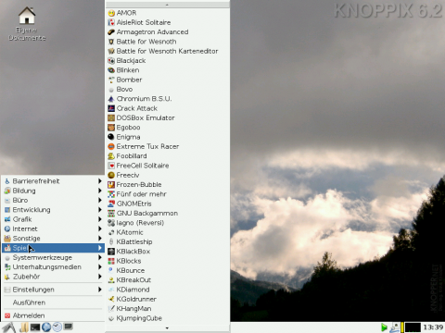
Task: Click the games list scroll-up arrow
Action: [167, 5]
